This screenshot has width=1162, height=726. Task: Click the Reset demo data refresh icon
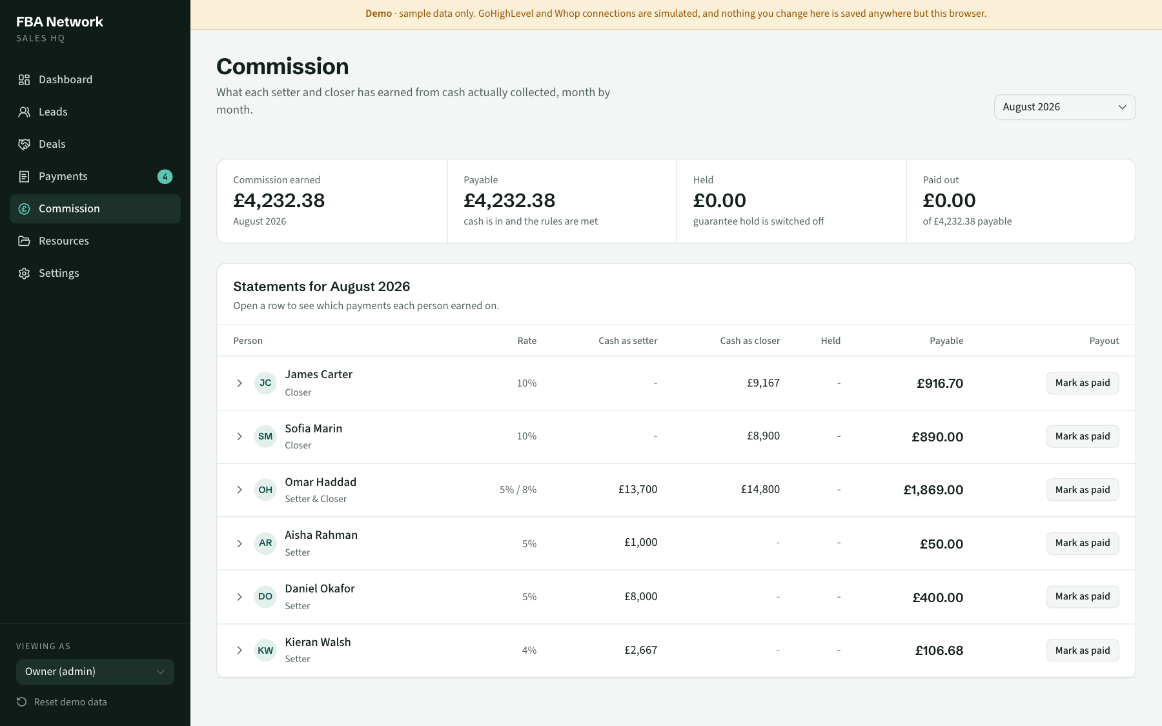[x=21, y=701]
